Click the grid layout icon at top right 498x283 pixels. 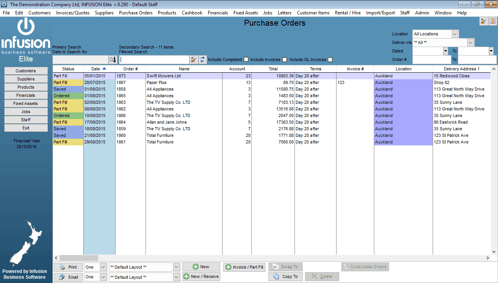[492, 21]
